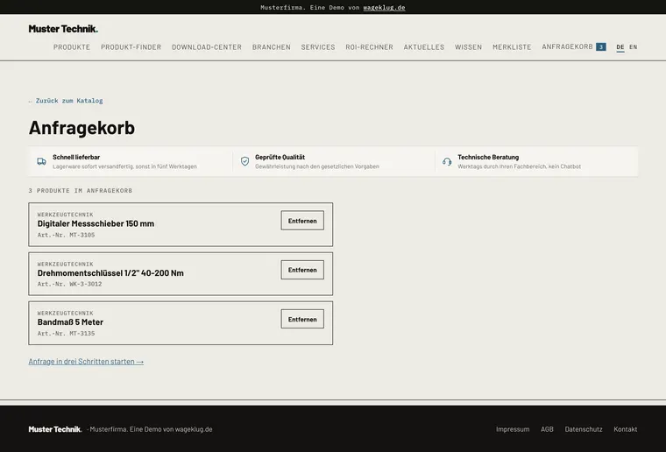Open the Merkliste
This screenshot has height=452, width=666.
click(512, 47)
